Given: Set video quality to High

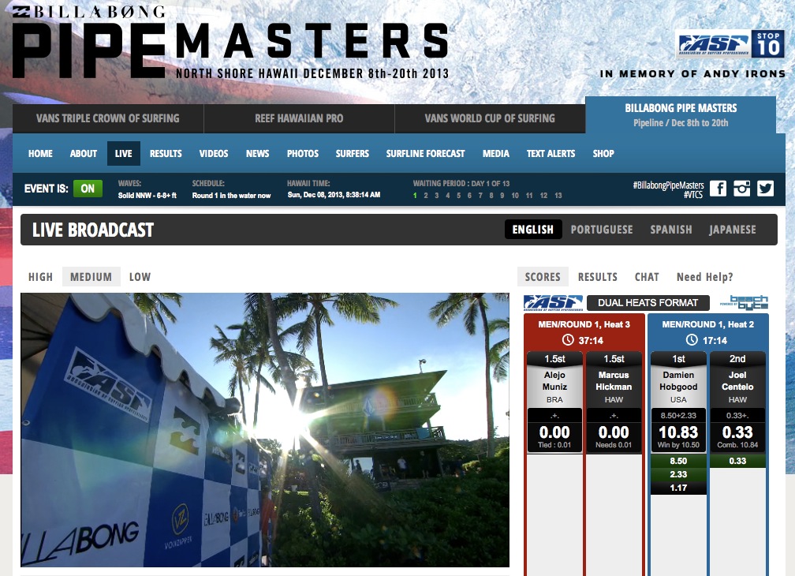Looking at the screenshot, I should (40, 277).
